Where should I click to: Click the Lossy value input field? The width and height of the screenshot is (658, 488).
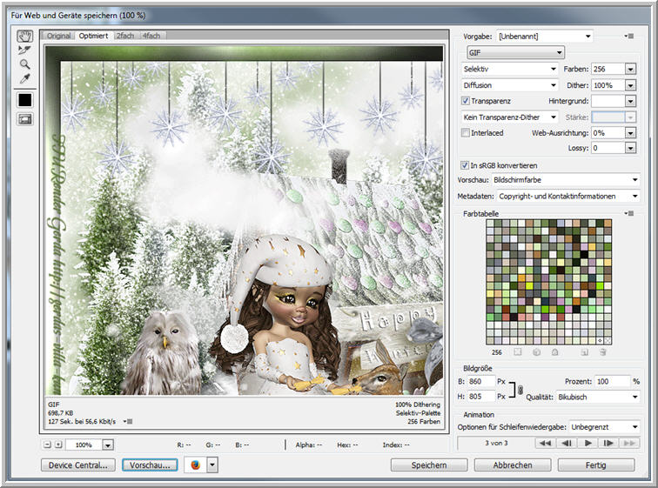(x=608, y=148)
